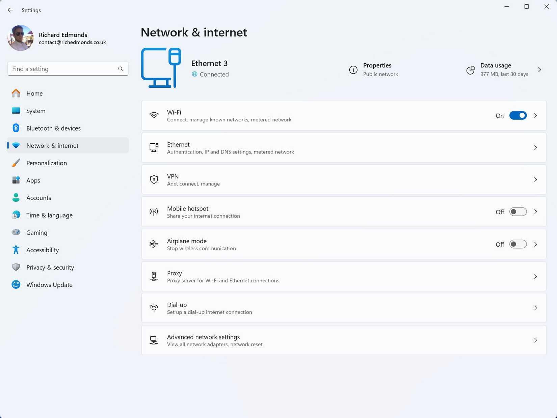The width and height of the screenshot is (557, 418).
Task: Open Gaming settings via the controller icon
Action: (16, 232)
